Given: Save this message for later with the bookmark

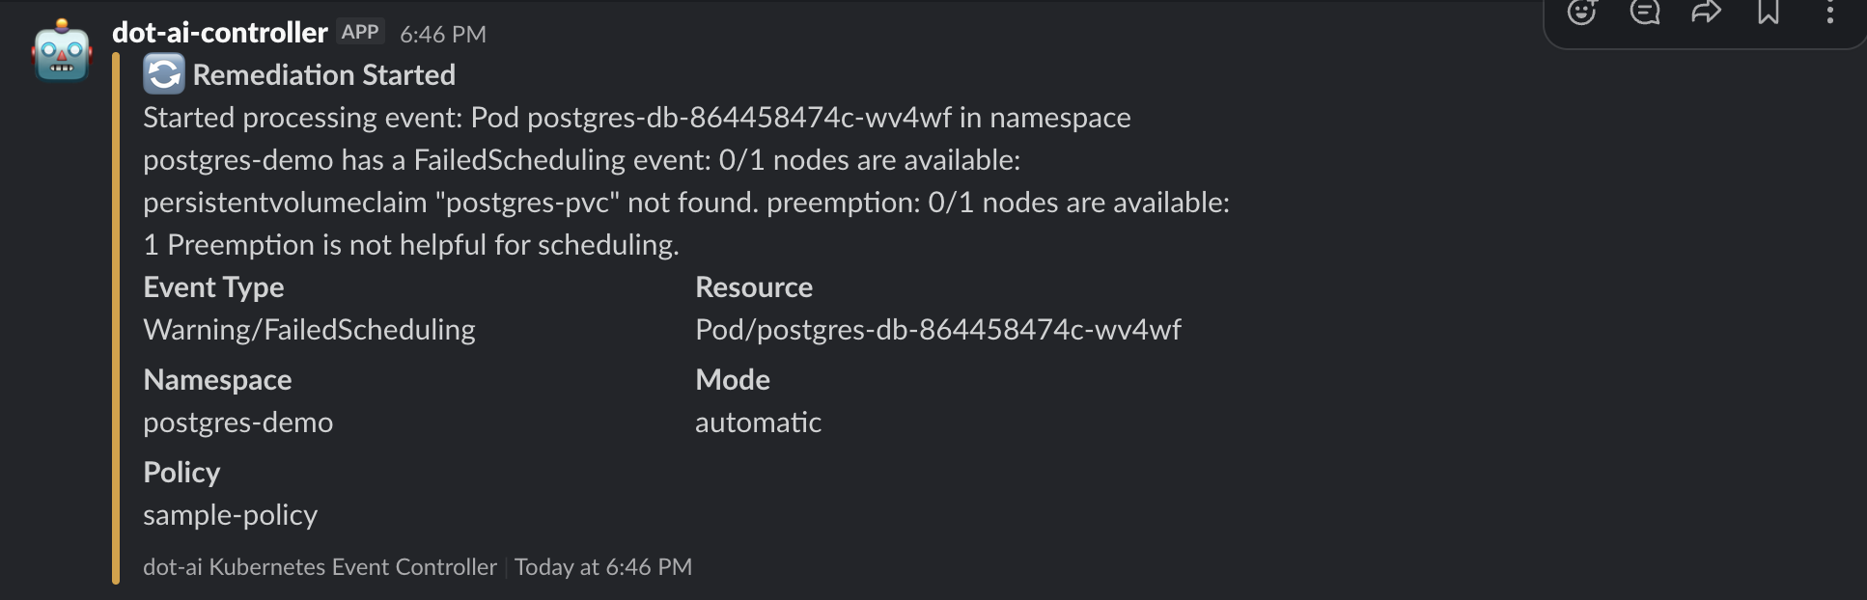Looking at the screenshot, I should [1769, 14].
